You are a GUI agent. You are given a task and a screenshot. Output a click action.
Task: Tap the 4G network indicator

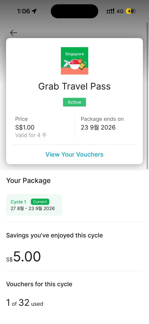click(x=120, y=11)
